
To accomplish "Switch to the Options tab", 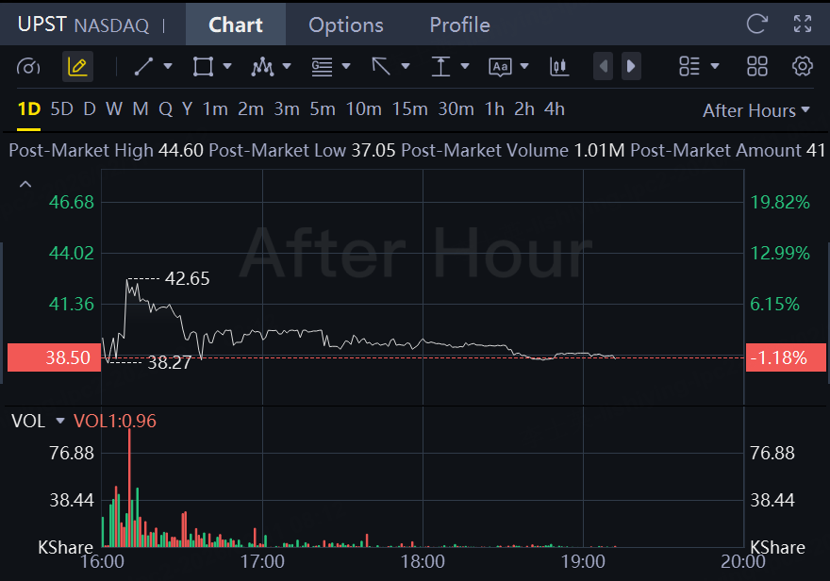I will [x=345, y=25].
